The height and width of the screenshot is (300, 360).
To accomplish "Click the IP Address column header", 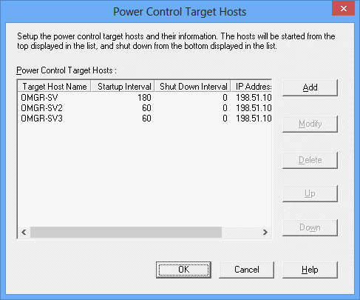I will [x=251, y=87].
